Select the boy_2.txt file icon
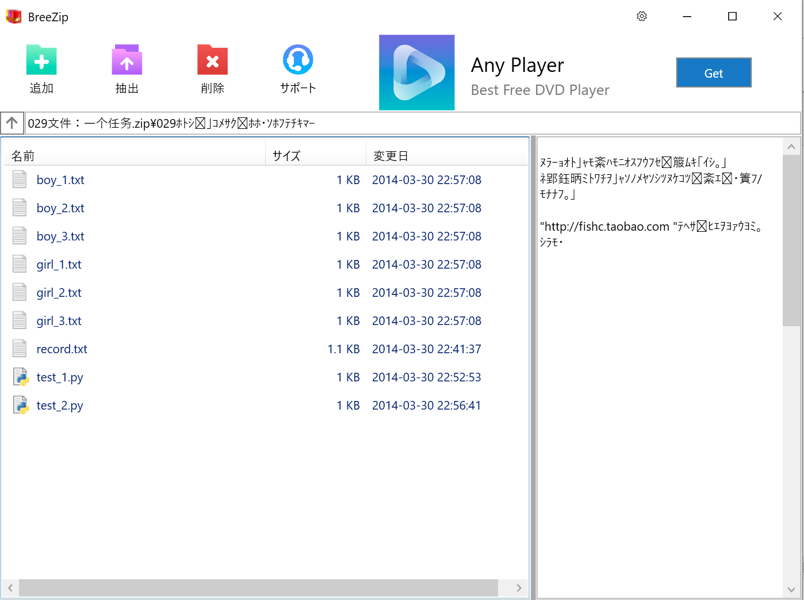The image size is (804, 600). [x=20, y=208]
